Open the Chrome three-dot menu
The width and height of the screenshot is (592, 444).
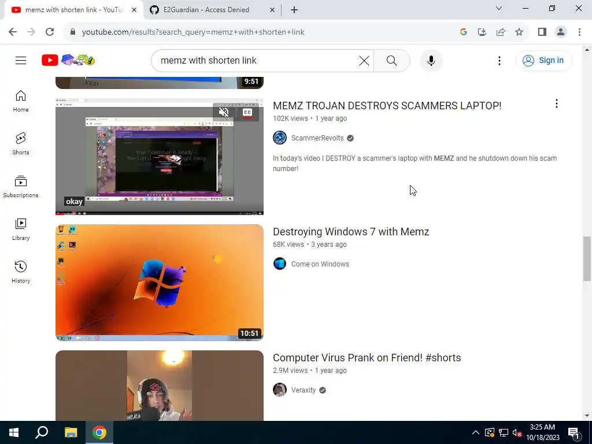point(579,32)
